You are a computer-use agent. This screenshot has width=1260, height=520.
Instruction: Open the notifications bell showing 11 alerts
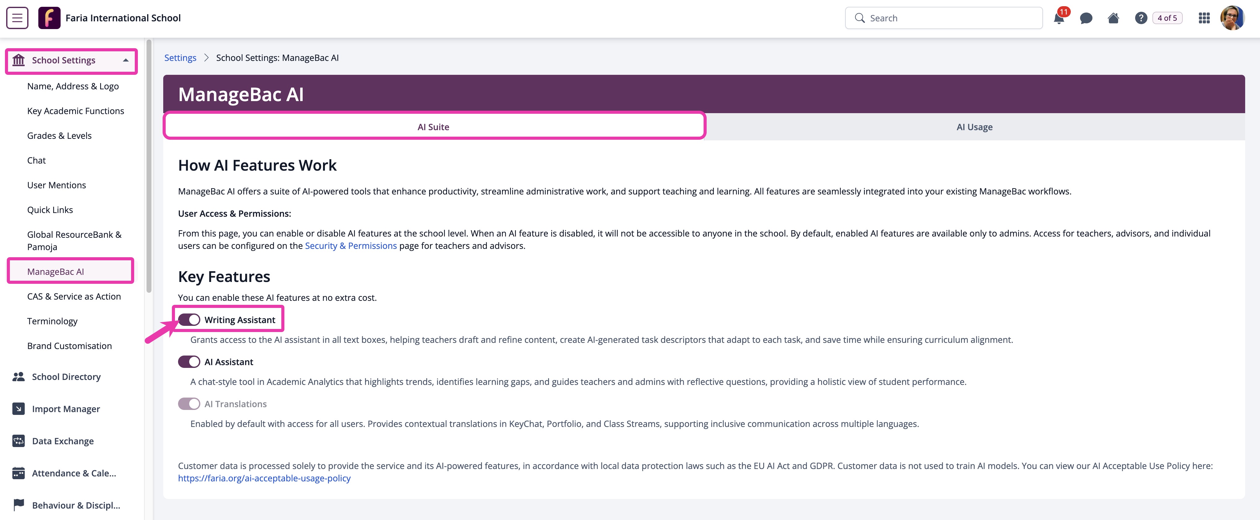[1059, 18]
